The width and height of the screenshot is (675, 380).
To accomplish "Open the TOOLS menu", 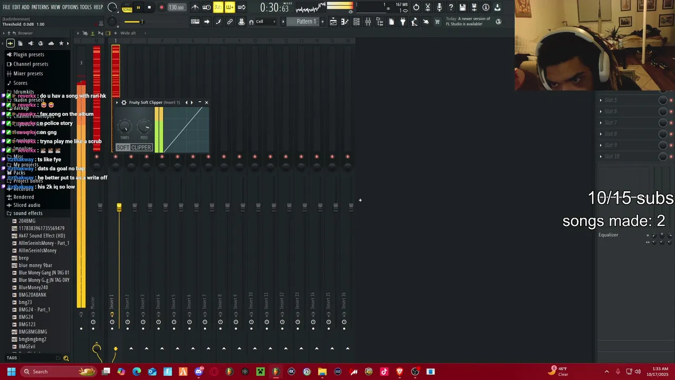I will 86,7.
